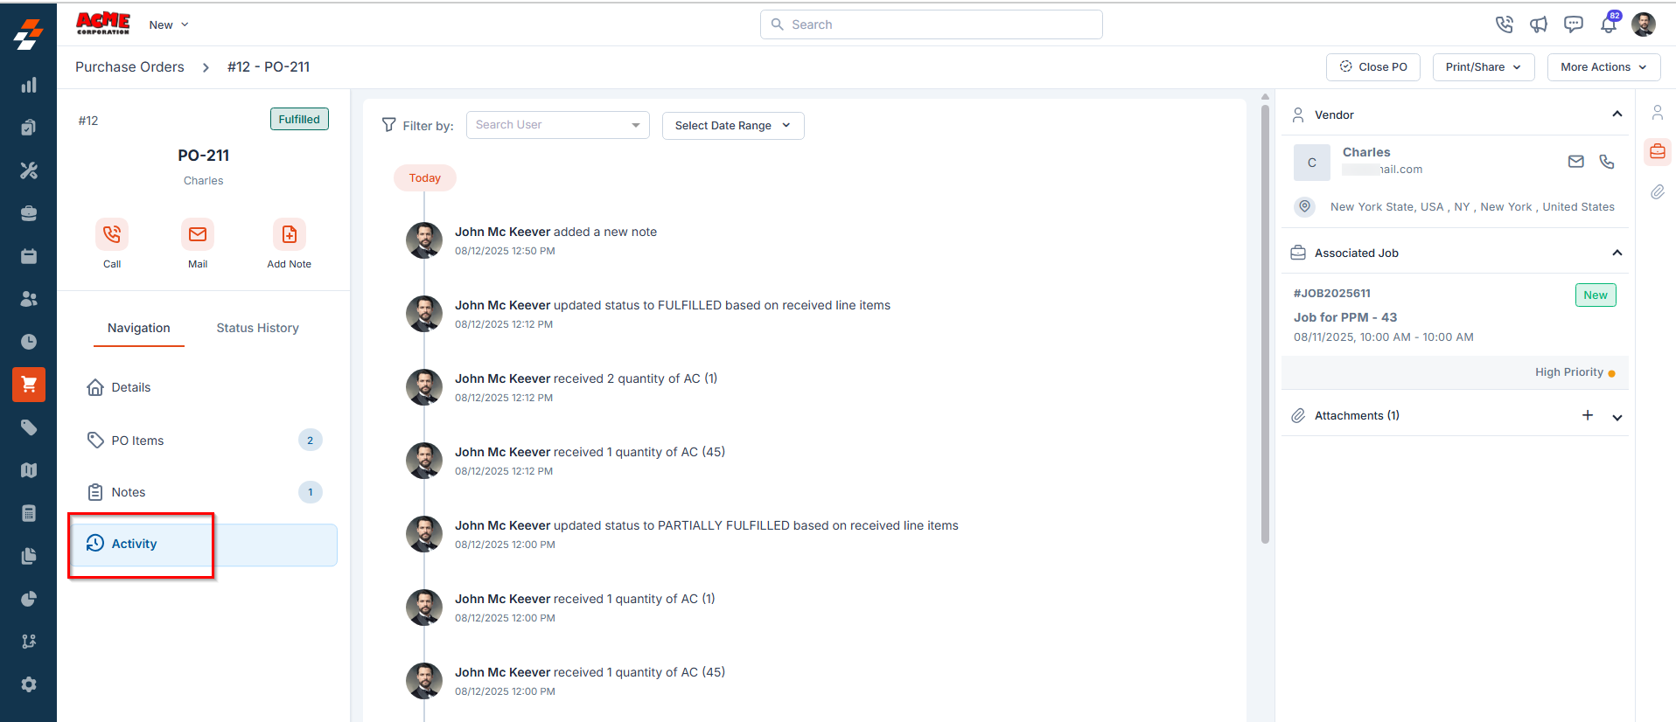Open the user profile avatar

[x=1644, y=24]
